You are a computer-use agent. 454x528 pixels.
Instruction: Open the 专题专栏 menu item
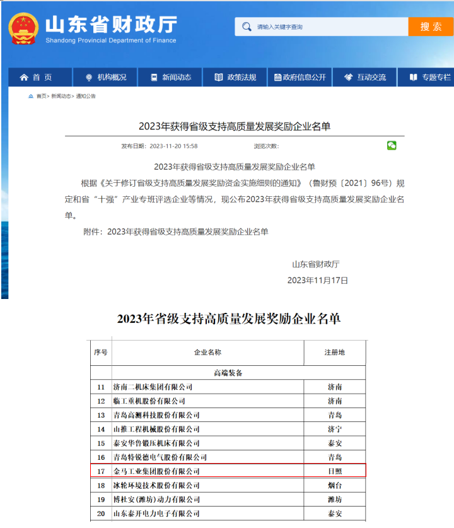pos(426,77)
